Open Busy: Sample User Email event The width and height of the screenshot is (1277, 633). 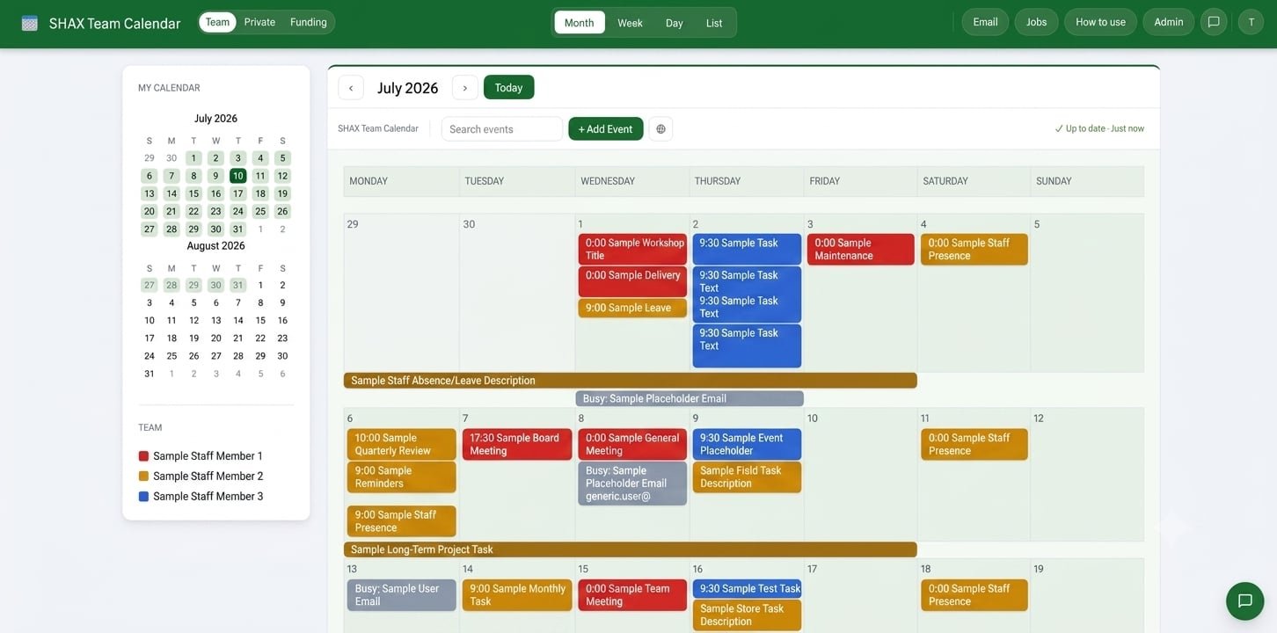(402, 595)
